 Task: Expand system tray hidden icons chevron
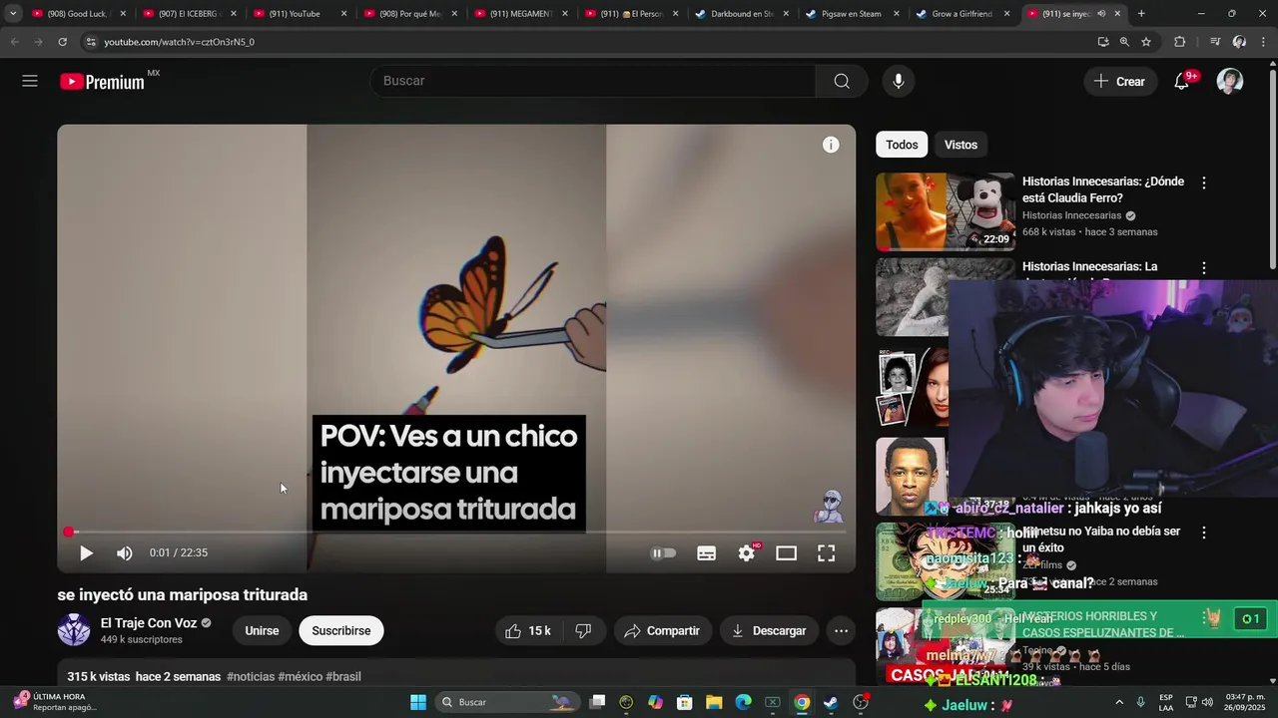[1118, 702]
